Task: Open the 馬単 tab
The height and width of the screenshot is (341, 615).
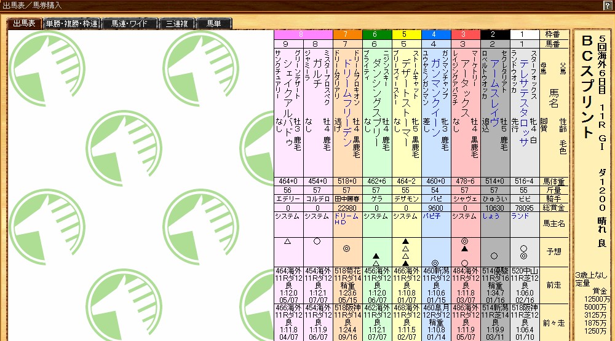Action: (x=214, y=23)
